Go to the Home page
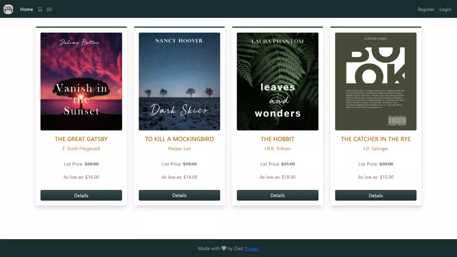Screen dimensions: 457x257 (27, 9)
